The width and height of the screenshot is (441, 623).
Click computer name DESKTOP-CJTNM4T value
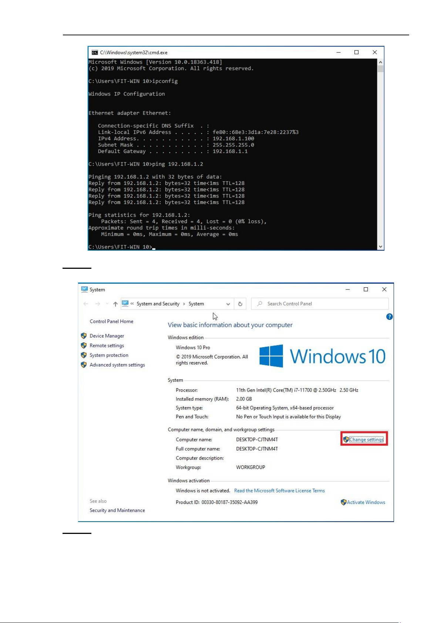point(257,440)
